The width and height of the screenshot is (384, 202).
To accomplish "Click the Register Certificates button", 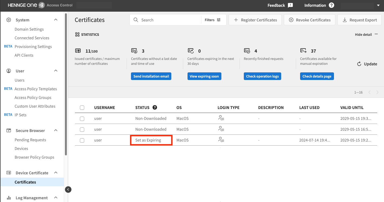I will pyautogui.click(x=255, y=20).
